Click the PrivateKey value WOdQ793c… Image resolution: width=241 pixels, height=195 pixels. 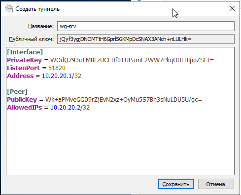(132, 60)
